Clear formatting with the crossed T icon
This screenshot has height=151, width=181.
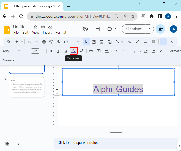[x=161, y=51]
